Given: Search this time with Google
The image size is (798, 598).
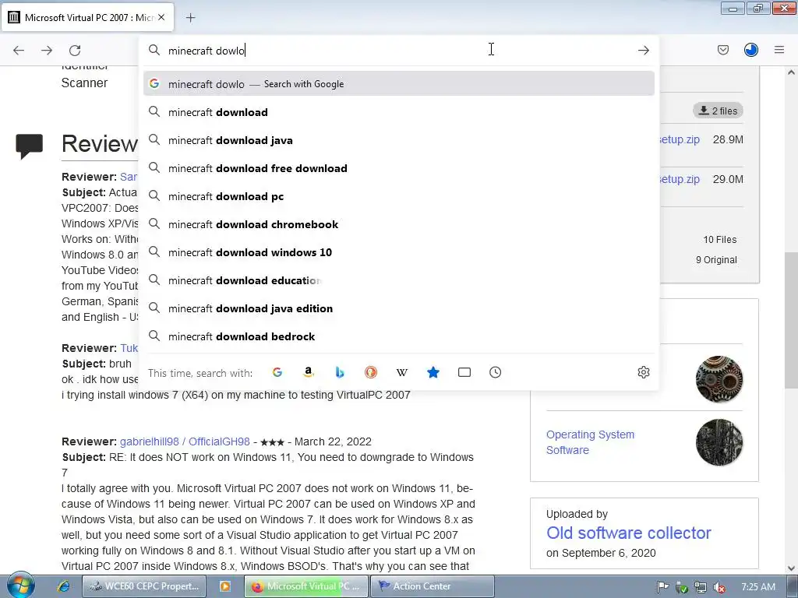Looking at the screenshot, I should pos(277,373).
